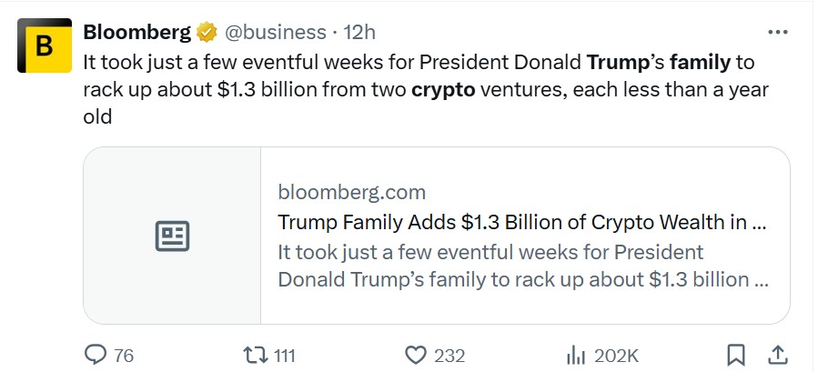Open the bloomberg.com link card domain
The height and width of the screenshot is (372, 828).
coord(352,193)
